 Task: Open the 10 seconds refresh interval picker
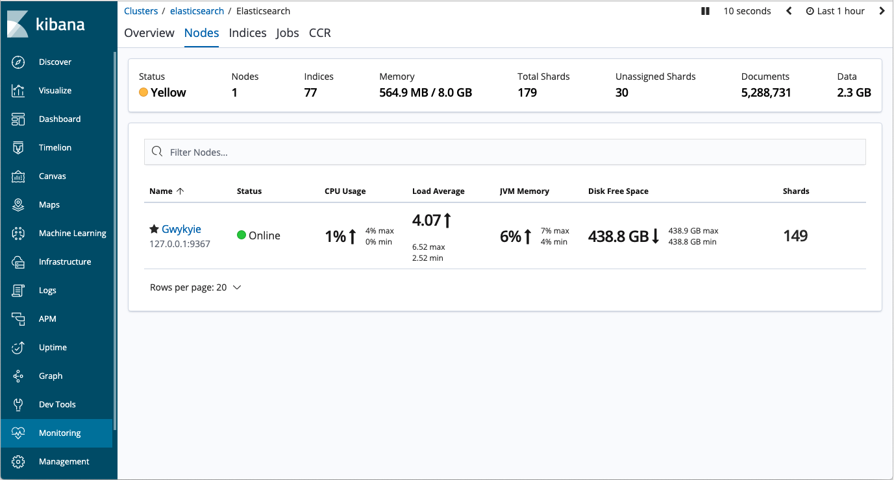(747, 11)
